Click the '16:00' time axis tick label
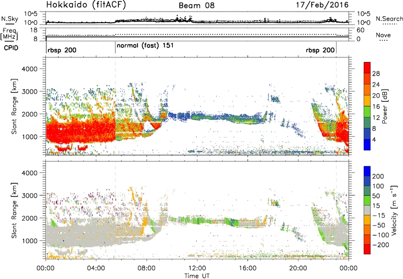The image size is (403, 279). click(247, 268)
